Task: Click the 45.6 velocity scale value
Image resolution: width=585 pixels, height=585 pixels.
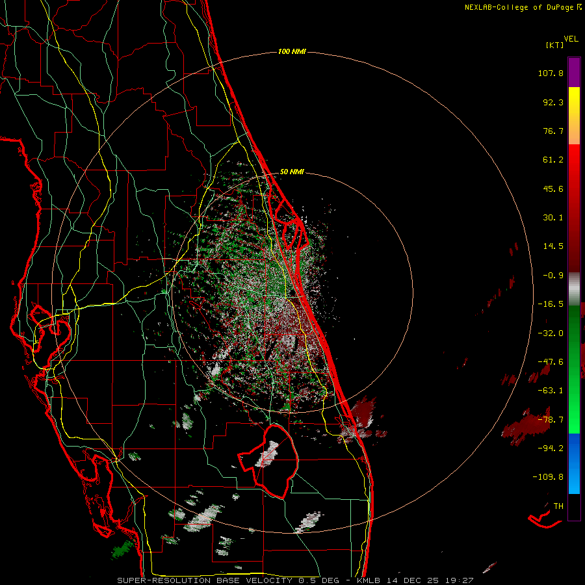Action: (x=553, y=188)
